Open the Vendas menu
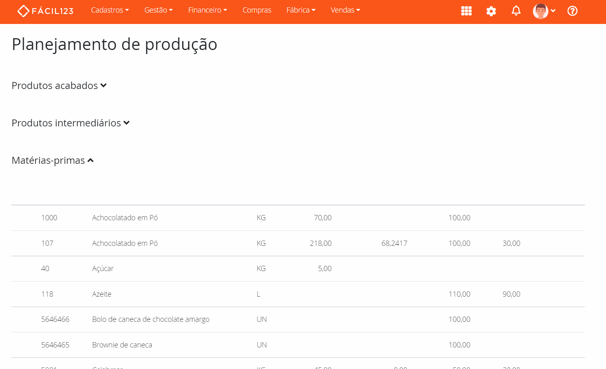The height and width of the screenshot is (369, 606). pyautogui.click(x=345, y=10)
